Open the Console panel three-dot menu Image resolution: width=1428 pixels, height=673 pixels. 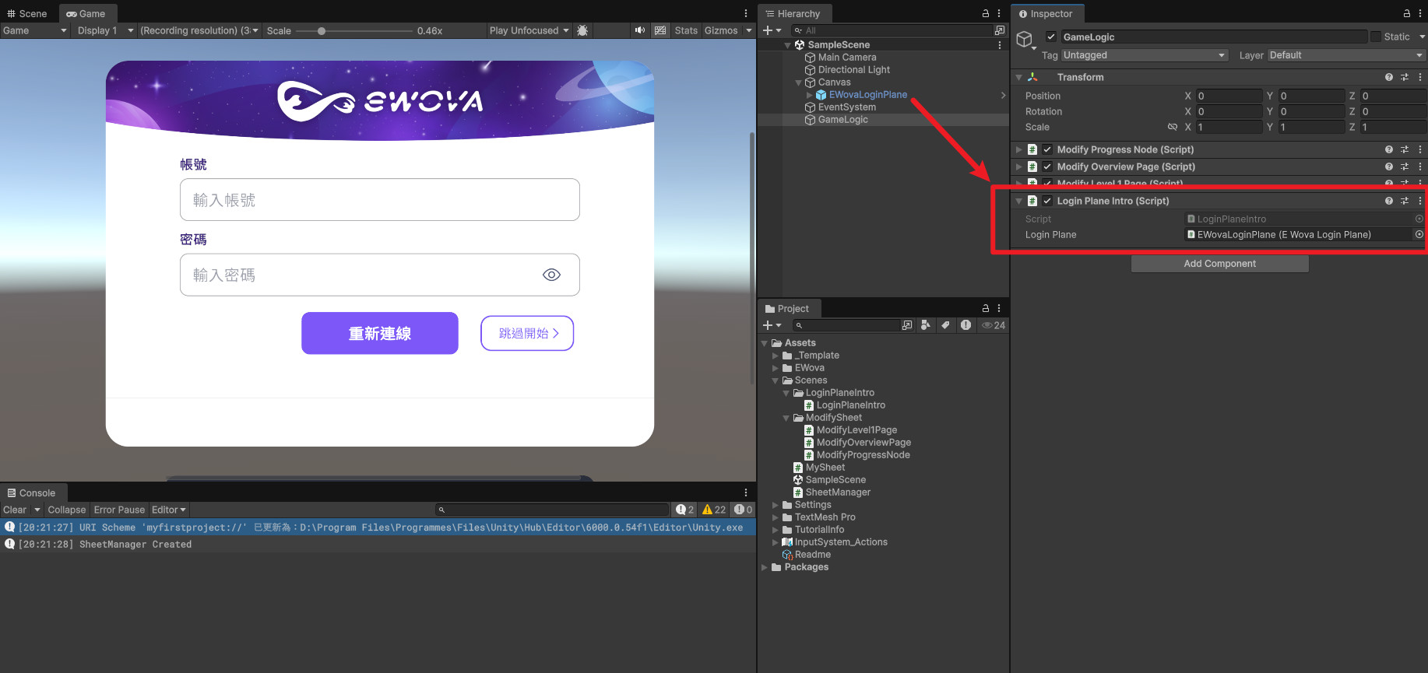pos(746,492)
